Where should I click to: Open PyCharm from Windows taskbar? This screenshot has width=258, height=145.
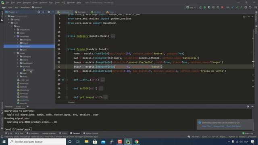(128, 141)
